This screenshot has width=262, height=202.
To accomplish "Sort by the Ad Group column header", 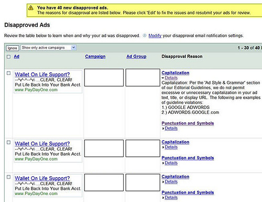I will pos(136,57).
